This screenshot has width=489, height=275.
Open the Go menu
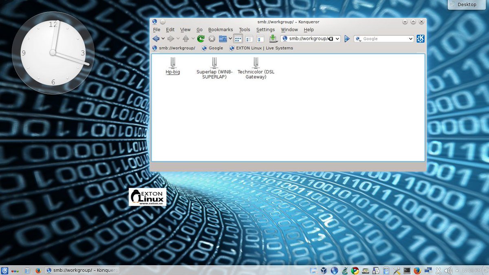click(x=199, y=30)
